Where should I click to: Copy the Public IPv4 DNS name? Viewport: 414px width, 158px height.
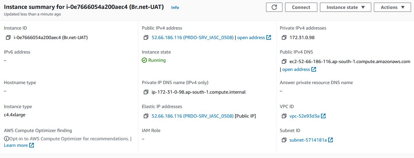[284, 61]
